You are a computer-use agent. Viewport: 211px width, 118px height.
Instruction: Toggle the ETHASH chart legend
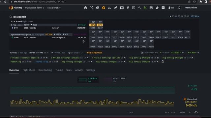coord(88,80)
